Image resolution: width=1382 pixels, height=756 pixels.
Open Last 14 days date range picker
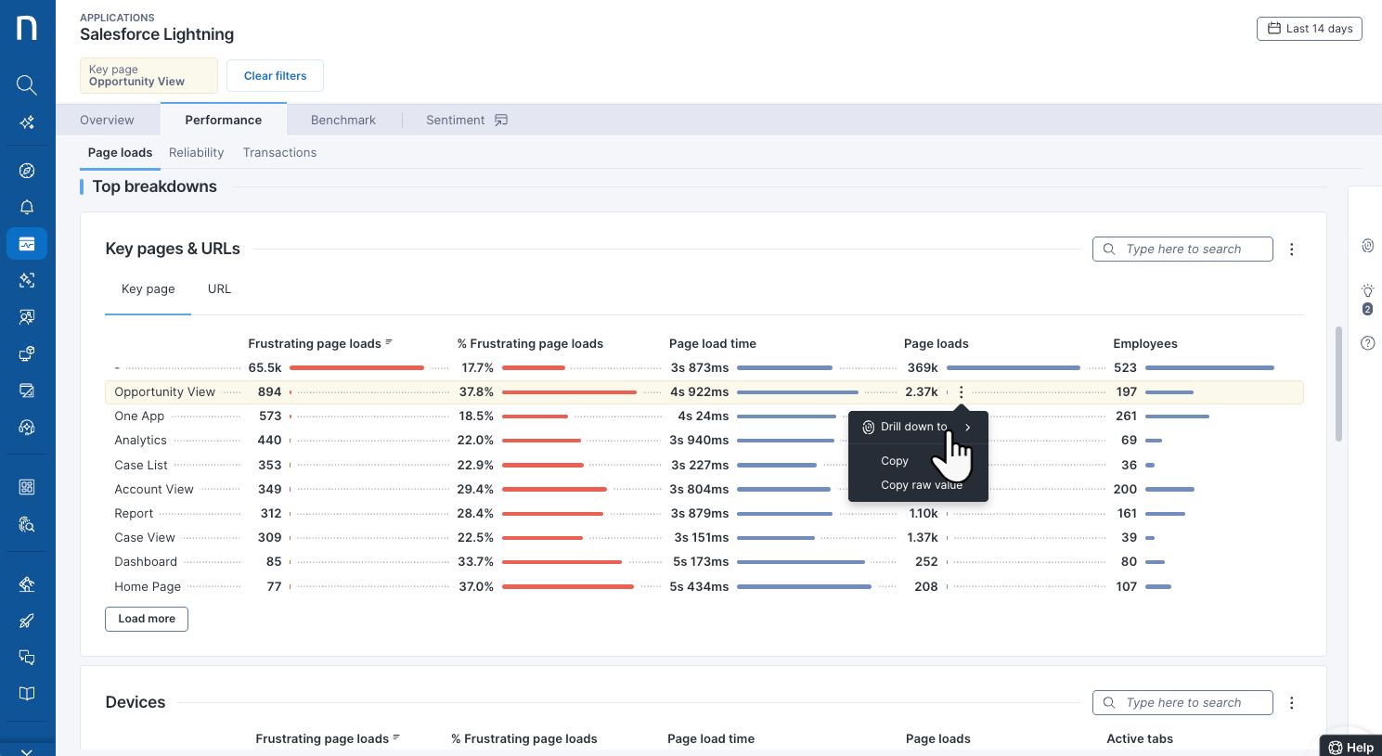click(x=1309, y=29)
